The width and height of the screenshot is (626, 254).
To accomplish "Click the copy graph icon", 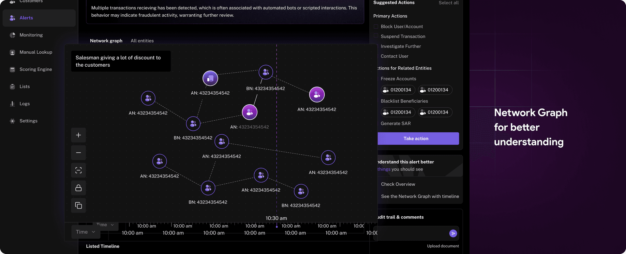I will 78,205.
